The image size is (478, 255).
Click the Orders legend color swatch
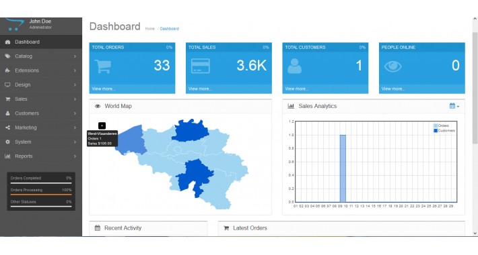coord(436,125)
